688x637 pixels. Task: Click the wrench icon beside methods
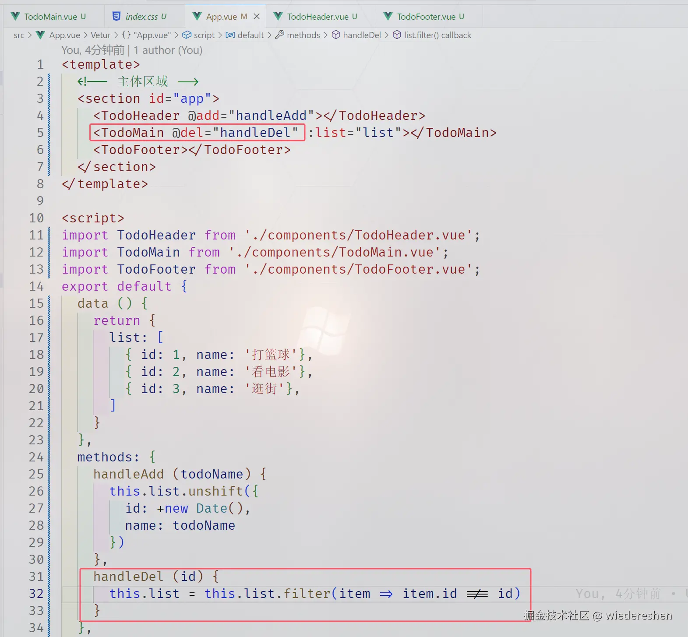279,35
